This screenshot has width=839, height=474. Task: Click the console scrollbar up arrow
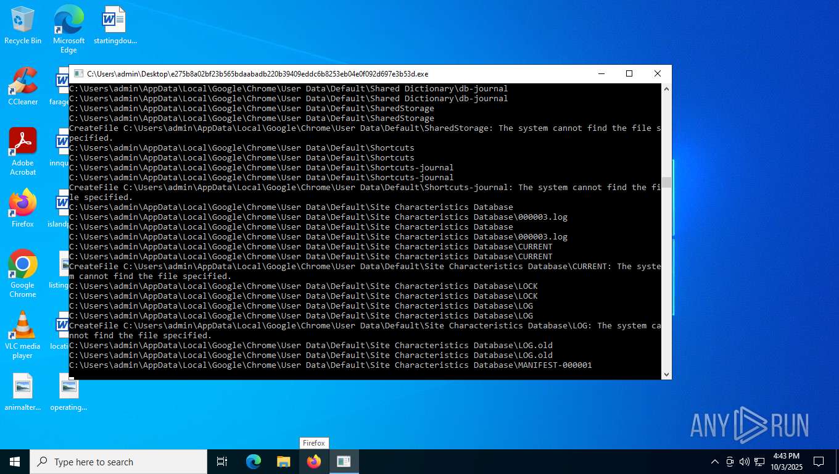[x=666, y=89]
